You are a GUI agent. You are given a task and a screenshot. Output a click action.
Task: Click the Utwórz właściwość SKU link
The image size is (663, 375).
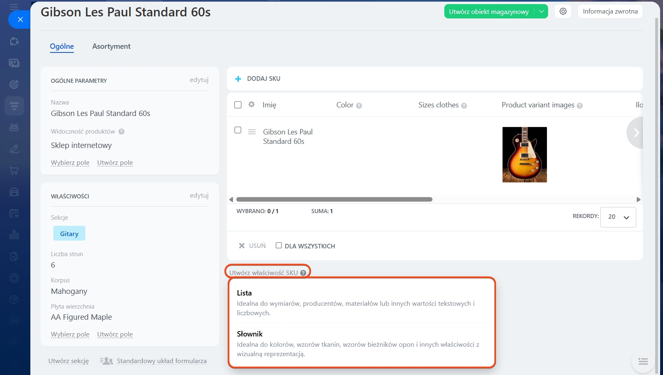263,273
